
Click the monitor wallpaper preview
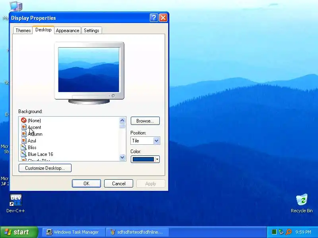(89, 70)
